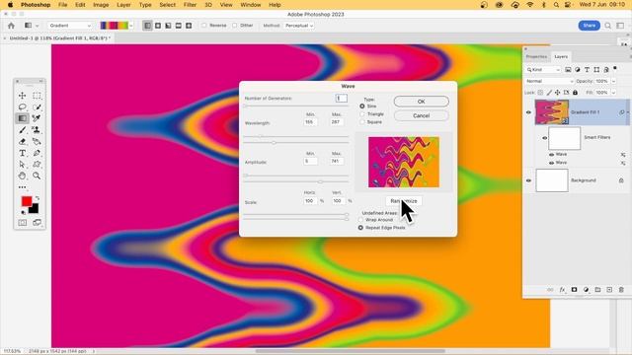
Task: Collapse Gradient Fill 1 smart filters arrow
Action: point(628,112)
